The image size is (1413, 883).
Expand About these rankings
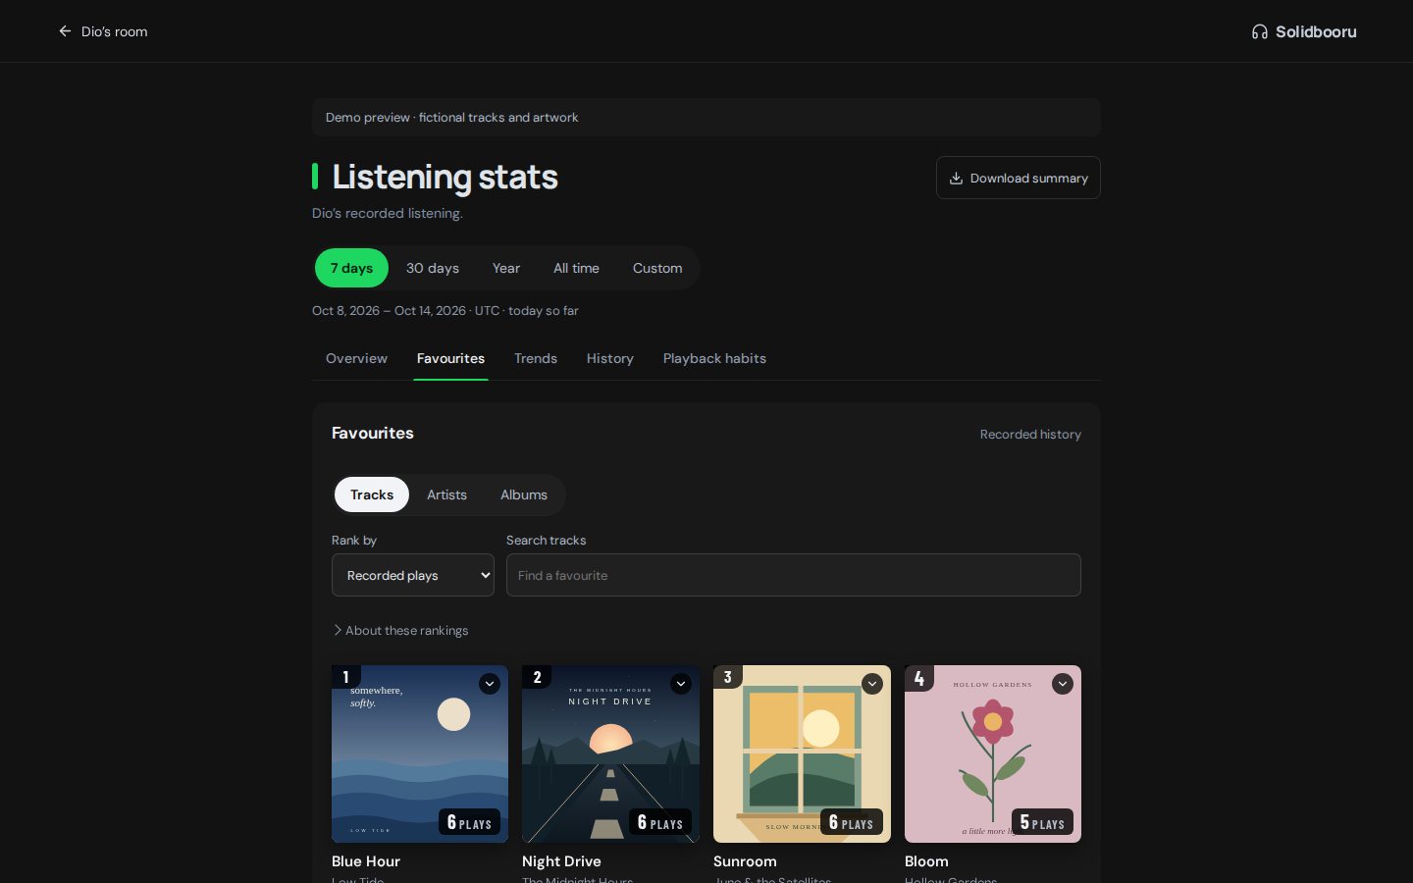(x=401, y=631)
